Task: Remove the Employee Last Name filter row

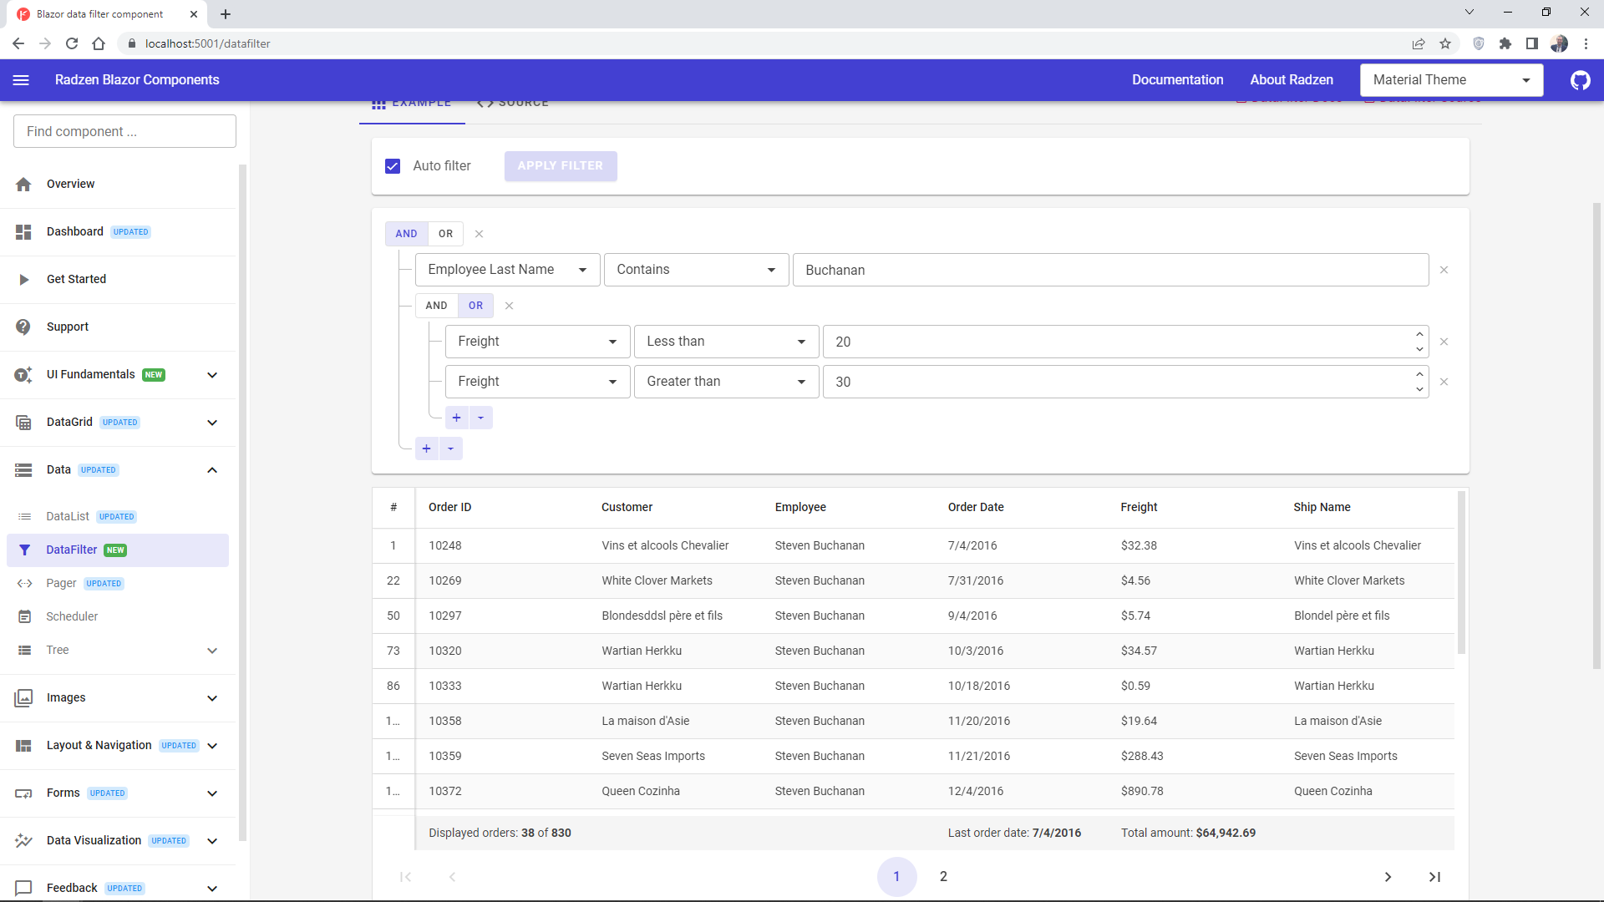Action: coord(1444,270)
